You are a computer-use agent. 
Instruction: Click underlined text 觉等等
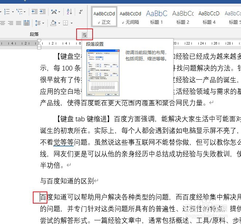pos(63,142)
